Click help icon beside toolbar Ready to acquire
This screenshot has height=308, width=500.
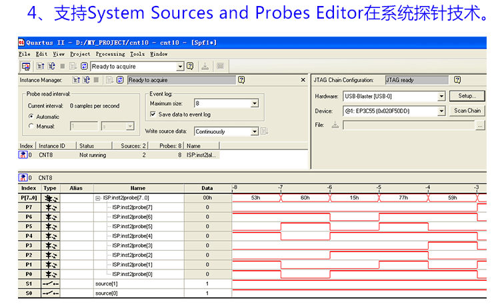[190, 66]
